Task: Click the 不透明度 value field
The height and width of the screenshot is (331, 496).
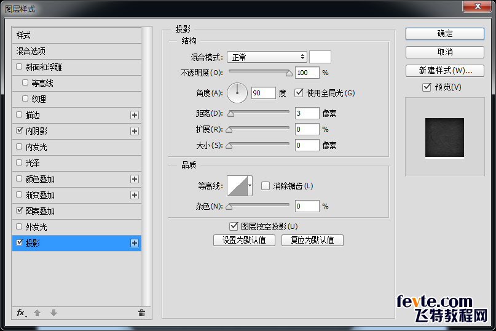Action: pyautogui.click(x=307, y=73)
